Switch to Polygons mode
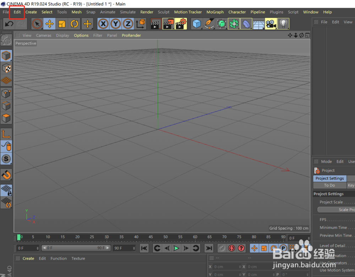This screenshot has width=355, height=277. tap(6, 118)
